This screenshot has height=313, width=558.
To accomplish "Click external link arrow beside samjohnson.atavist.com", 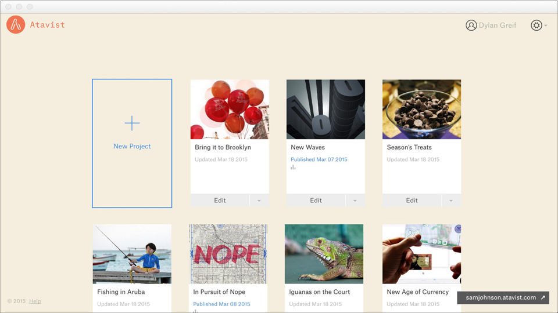I will (543, 297).
